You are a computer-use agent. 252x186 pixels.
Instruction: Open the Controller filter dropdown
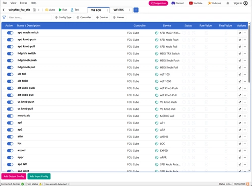click(x=84, y=17)
